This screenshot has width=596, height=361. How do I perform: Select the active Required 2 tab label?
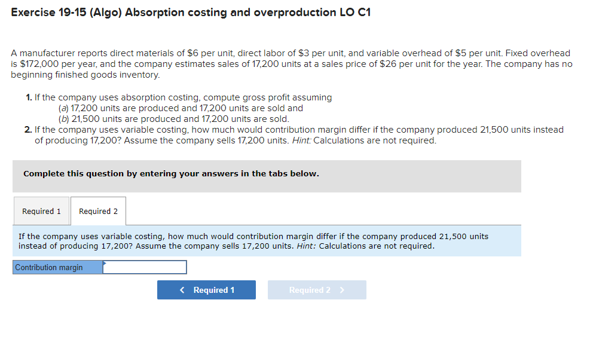98,211
